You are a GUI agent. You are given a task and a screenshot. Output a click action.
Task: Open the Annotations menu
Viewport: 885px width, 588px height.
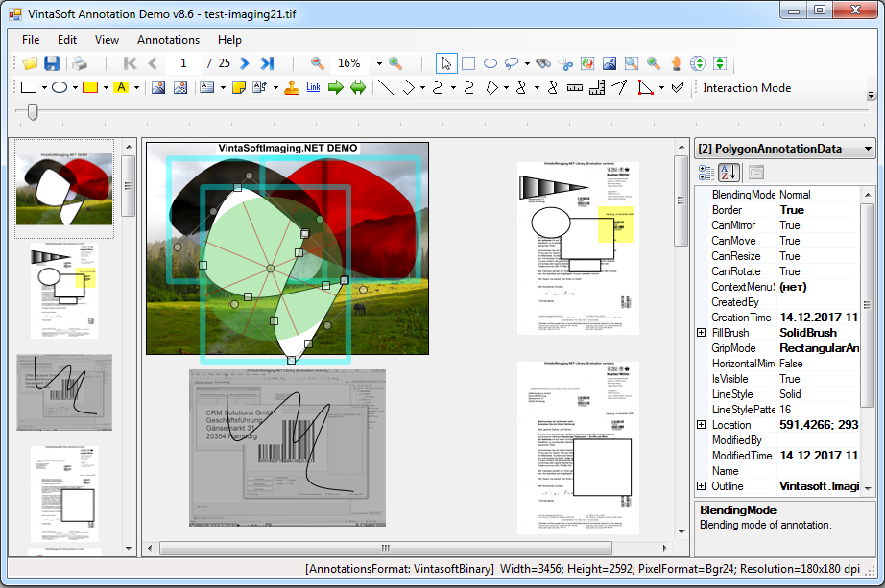pyautogui.click(x=168, y=40)
